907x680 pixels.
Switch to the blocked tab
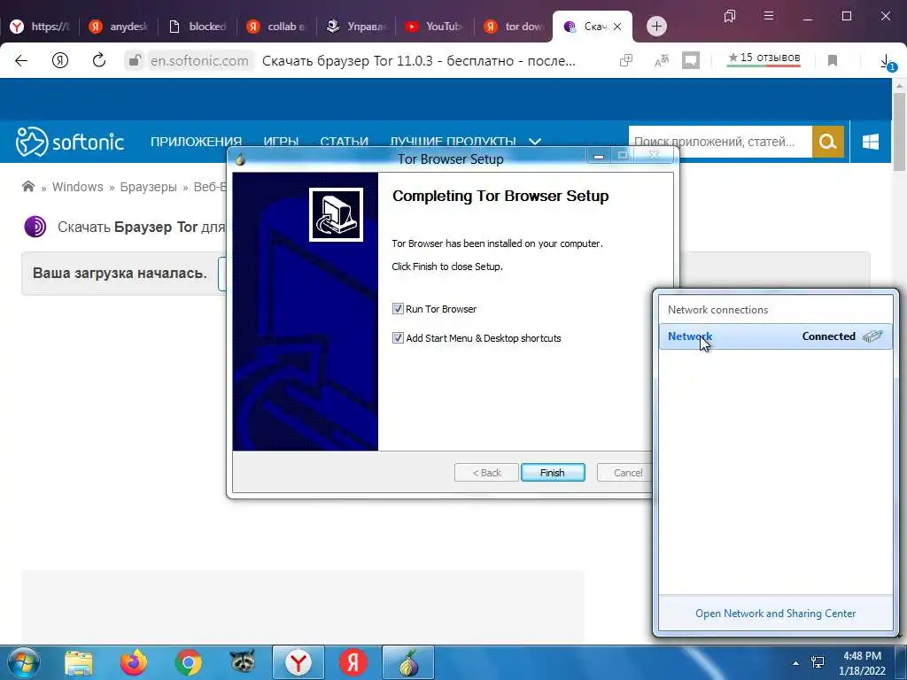(x=198, y=26)
